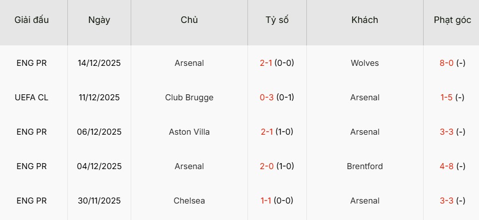Viewport: 479px width, 220px height.
Task: Open the Arsenal vs Wolves 2-1 score
Action: tap(267, 63)
